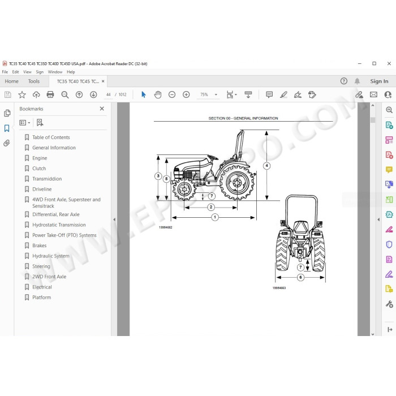Open the Platform bookmark
The width and height of the screenshot is (396, 396).
coord(41,298)
